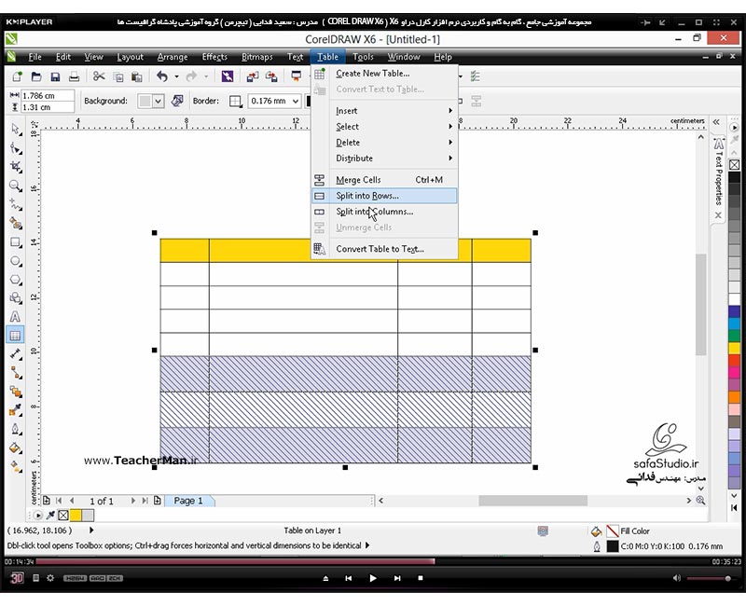
Task: Select the Parallel Dimension tool
Action: [x=16, y=354]
